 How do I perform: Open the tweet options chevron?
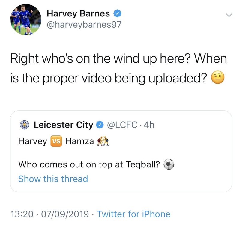tap(229, 15)
